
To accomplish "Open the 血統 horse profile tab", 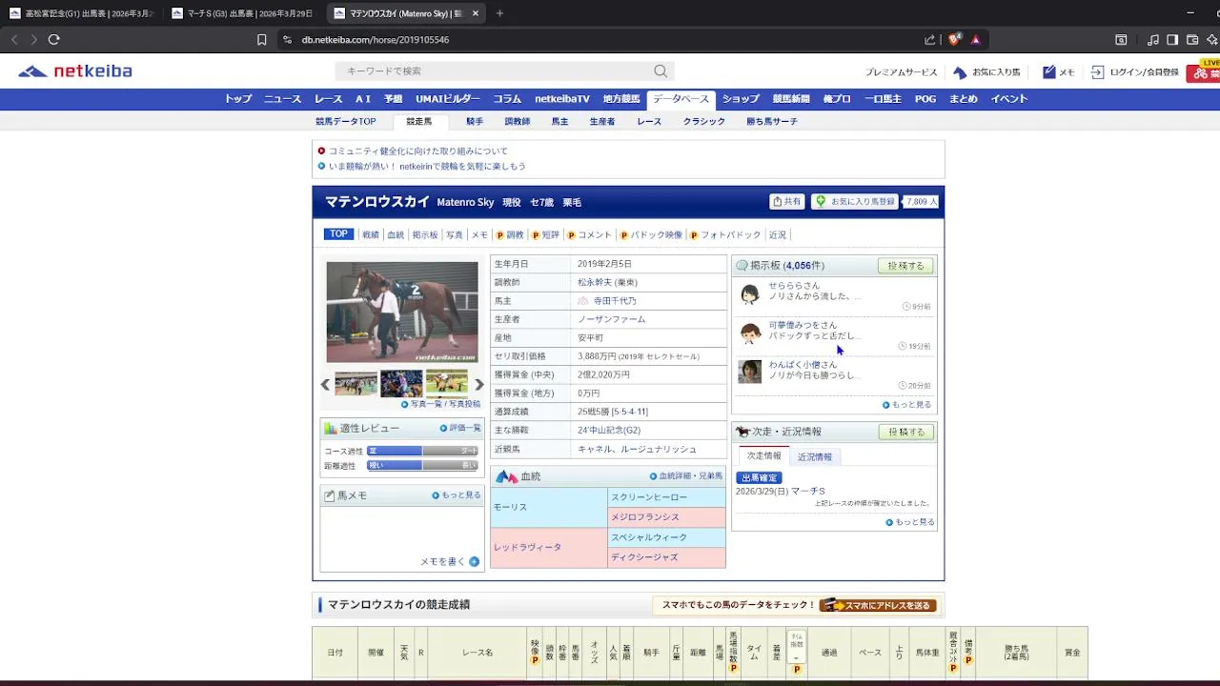I will click(x=396, y=235).
